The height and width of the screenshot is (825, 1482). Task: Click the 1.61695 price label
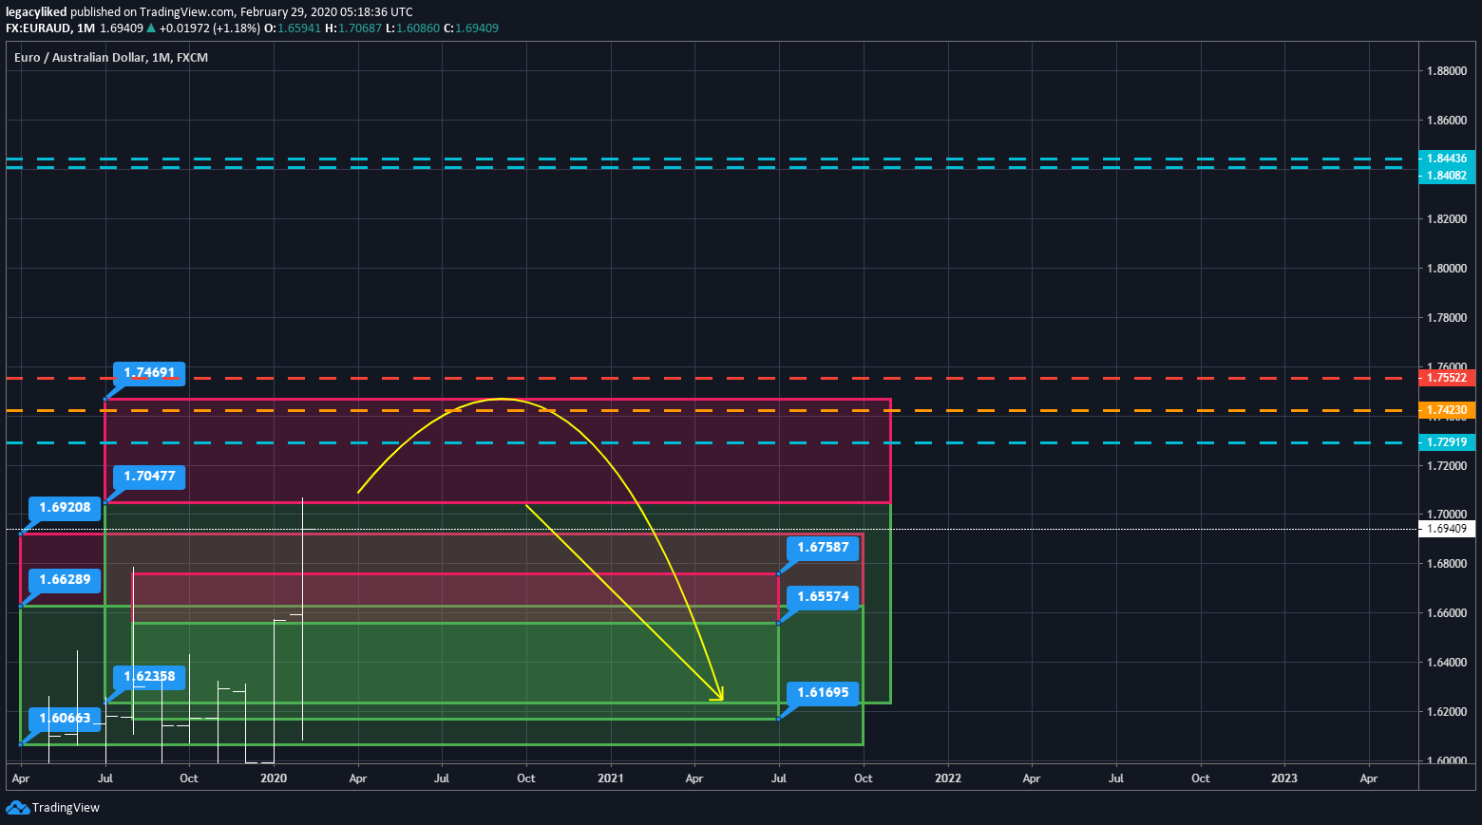tap(823, 693)
